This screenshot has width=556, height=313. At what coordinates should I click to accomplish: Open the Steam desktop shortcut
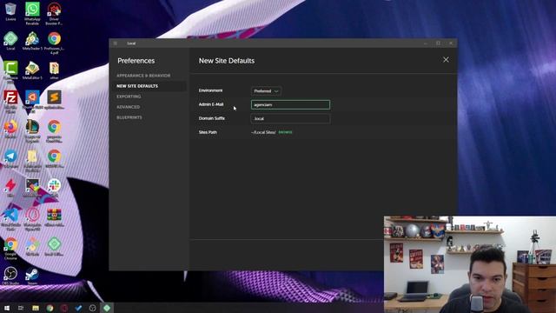[32, 276]
